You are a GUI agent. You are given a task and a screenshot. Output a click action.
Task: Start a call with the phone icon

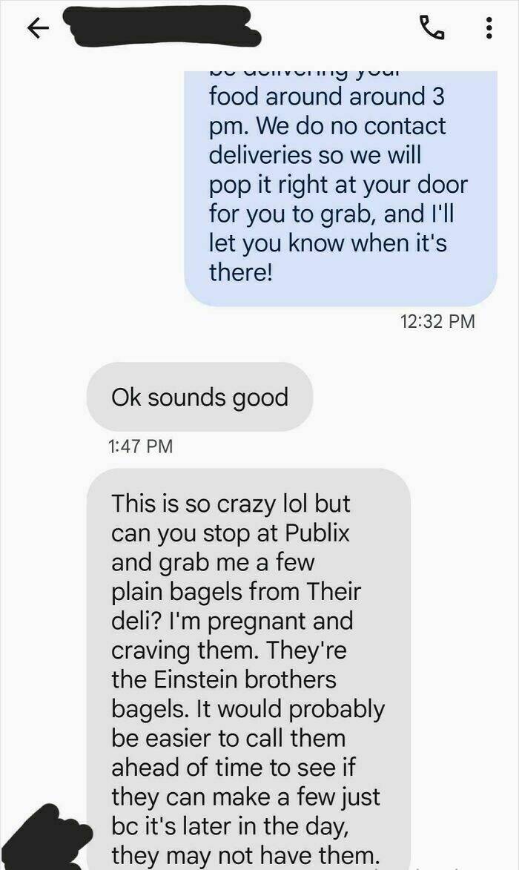(x=432, y=27)
